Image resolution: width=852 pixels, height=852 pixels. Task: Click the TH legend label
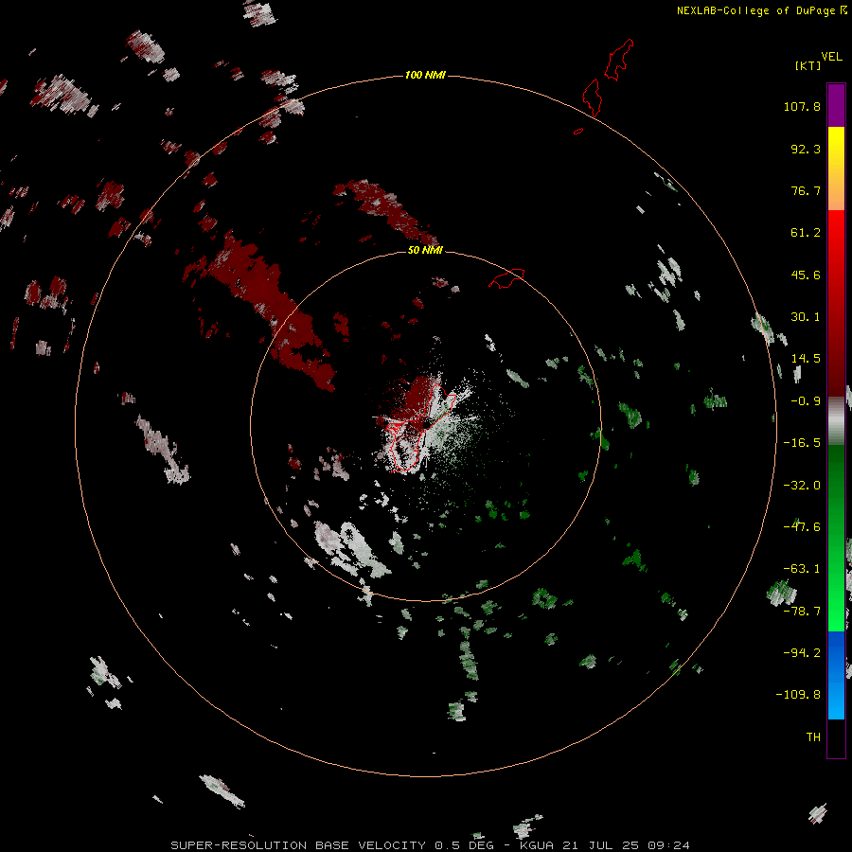coord(813,737)
